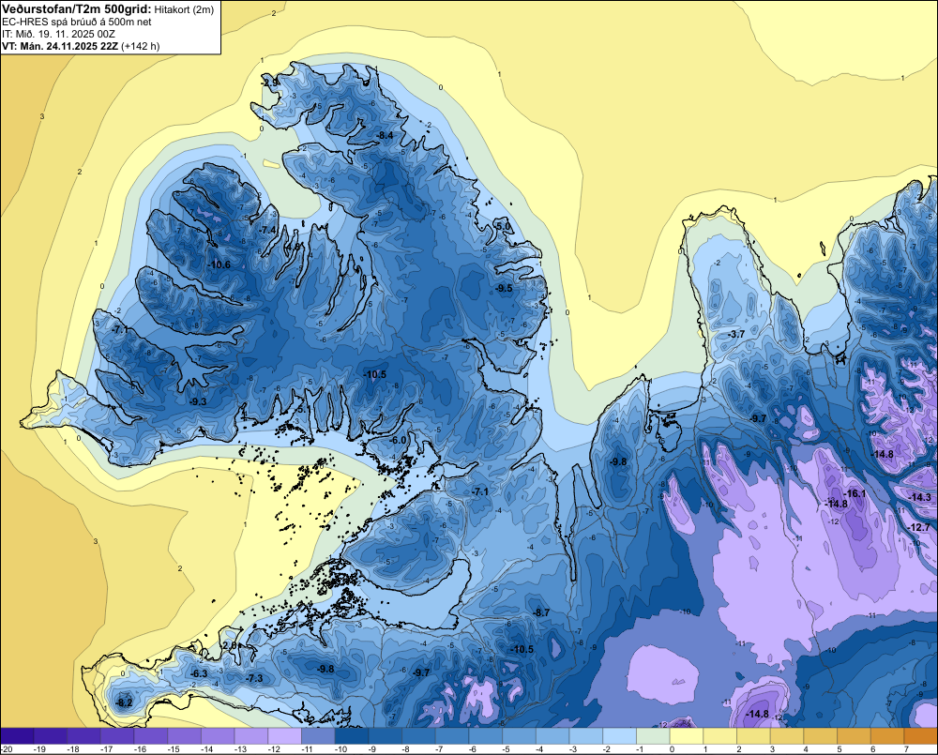This screenshot has height=755, width=938.
Task: Click the '-20' label on the color scale
Action: point(8,749)
